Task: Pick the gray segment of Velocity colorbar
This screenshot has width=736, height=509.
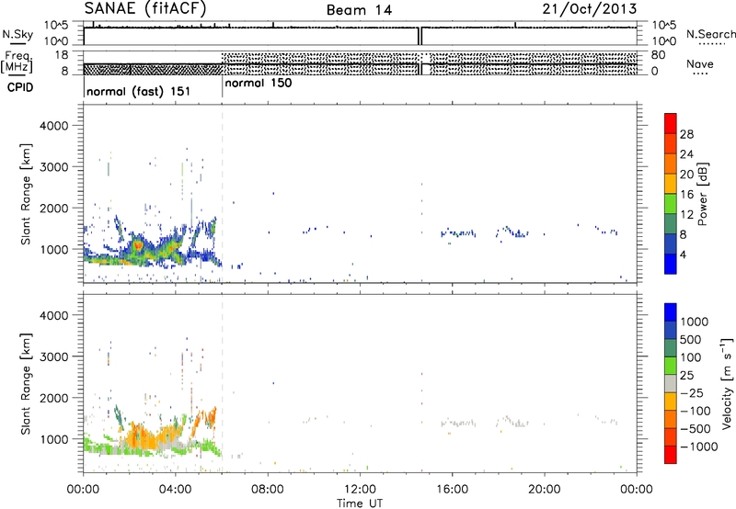Action: click(x=671, y=384)
